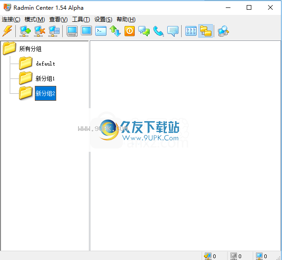The width and height of the screenshot is (282, 260).
Task: Select File Transfer arrows icon
Action: (x=115, y=31)
